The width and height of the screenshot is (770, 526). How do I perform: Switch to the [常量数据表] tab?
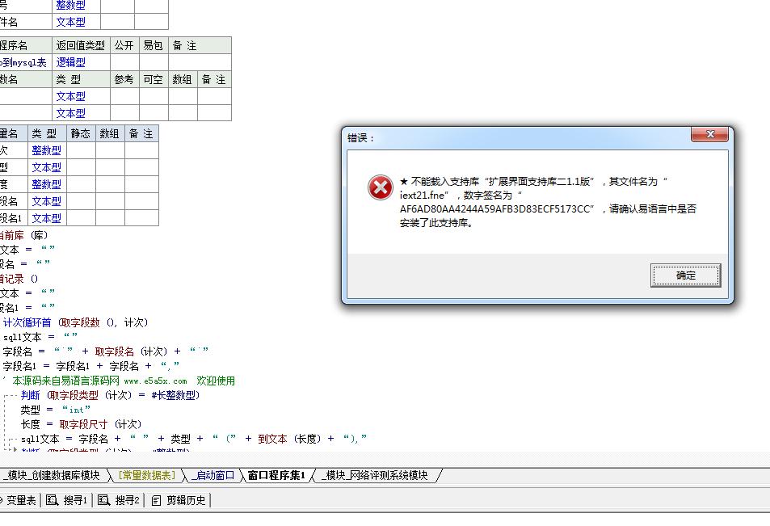pos(145,475)
